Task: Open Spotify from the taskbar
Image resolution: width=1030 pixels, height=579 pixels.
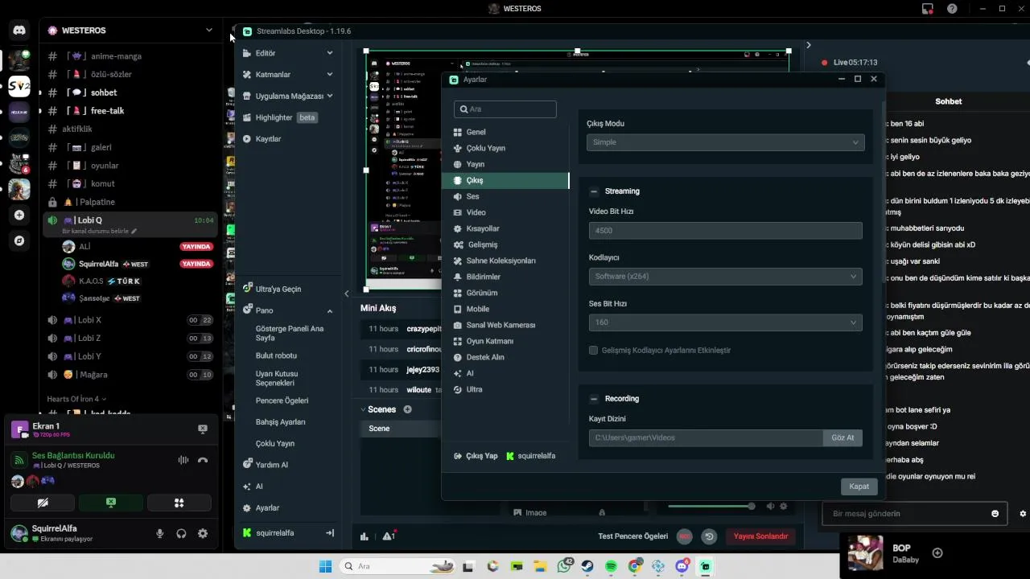Action: click(611, 566)
